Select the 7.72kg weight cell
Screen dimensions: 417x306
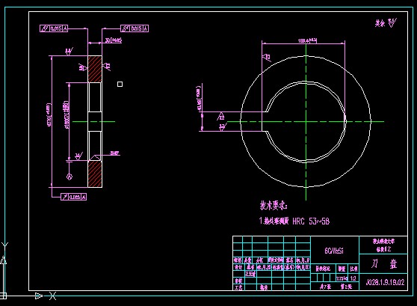coord(342,278)
